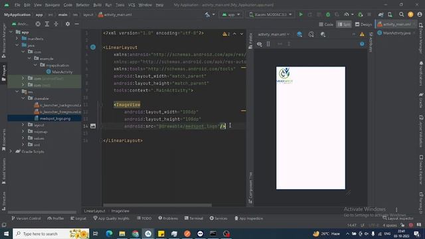Image resolution: width=425 pixels, height=239 pixels.
Task: Open the Problems tool window
Action: coord(168,218)
